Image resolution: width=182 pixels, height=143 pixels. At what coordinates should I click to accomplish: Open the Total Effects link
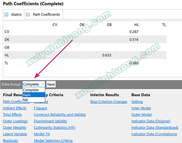12,115
